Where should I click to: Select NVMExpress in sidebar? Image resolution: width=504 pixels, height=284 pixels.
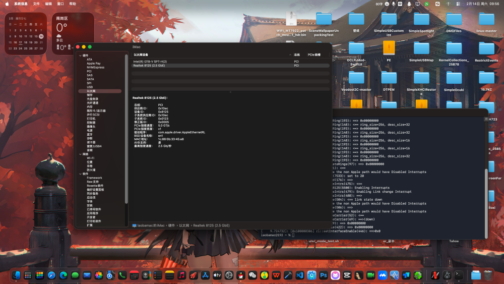[x=95, y=68]
